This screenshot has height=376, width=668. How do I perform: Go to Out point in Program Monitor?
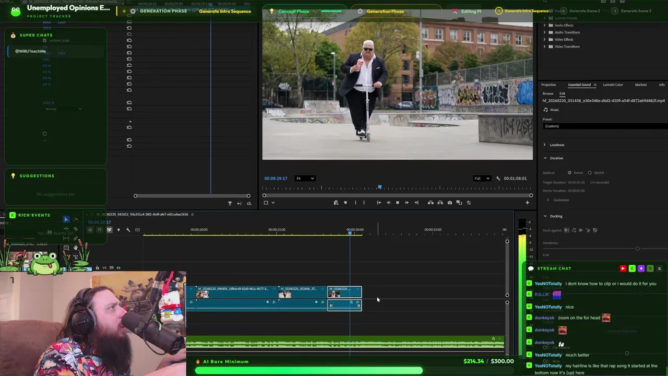[x=416, y=203]
